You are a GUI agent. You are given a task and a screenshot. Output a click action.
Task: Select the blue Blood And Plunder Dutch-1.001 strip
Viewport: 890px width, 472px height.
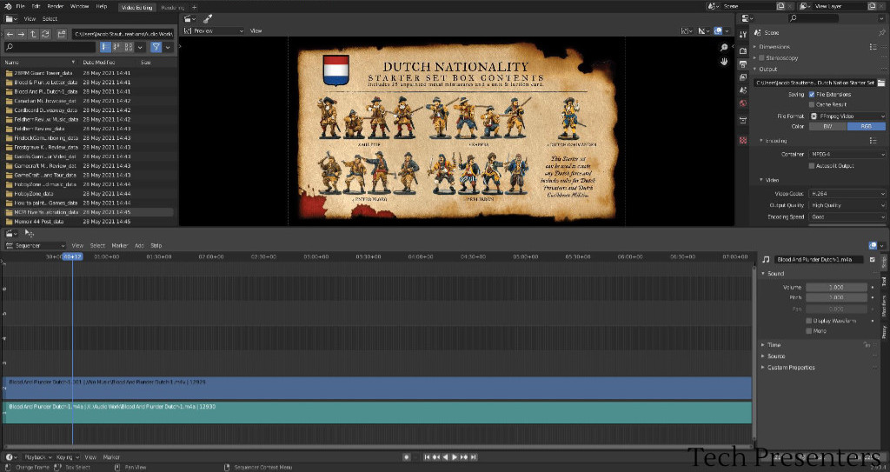(x=377, y=388)
